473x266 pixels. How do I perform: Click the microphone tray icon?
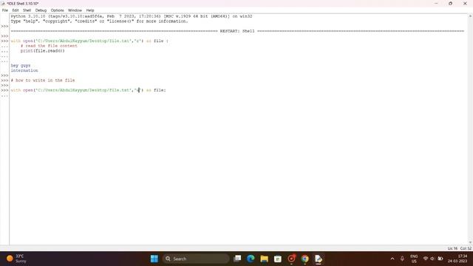coord(402,259)
